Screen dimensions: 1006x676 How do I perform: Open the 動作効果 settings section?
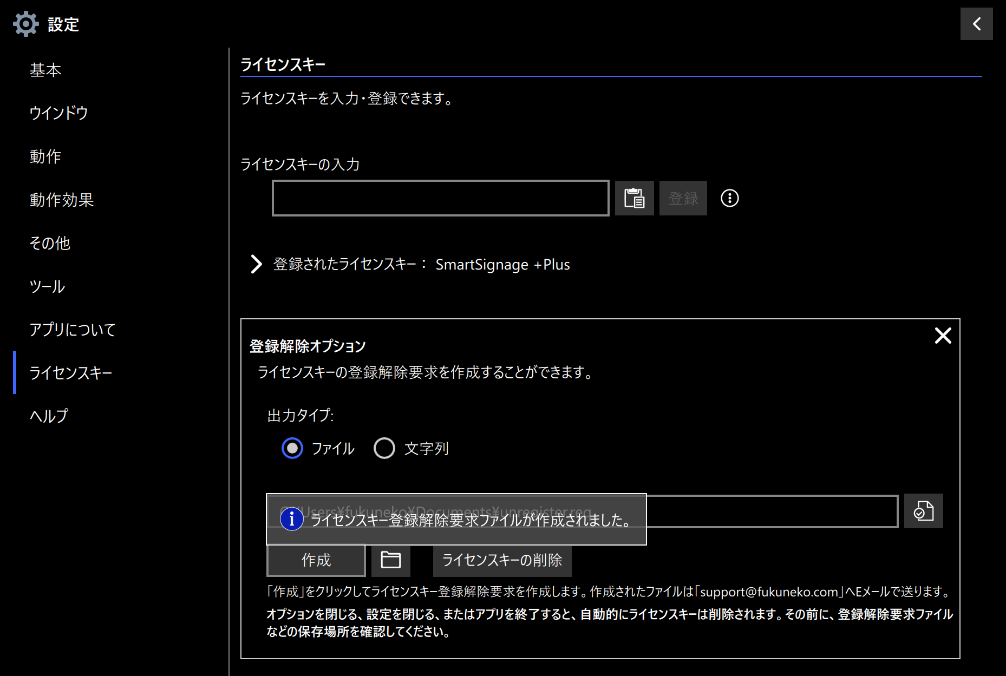click(x=62, y=200)
